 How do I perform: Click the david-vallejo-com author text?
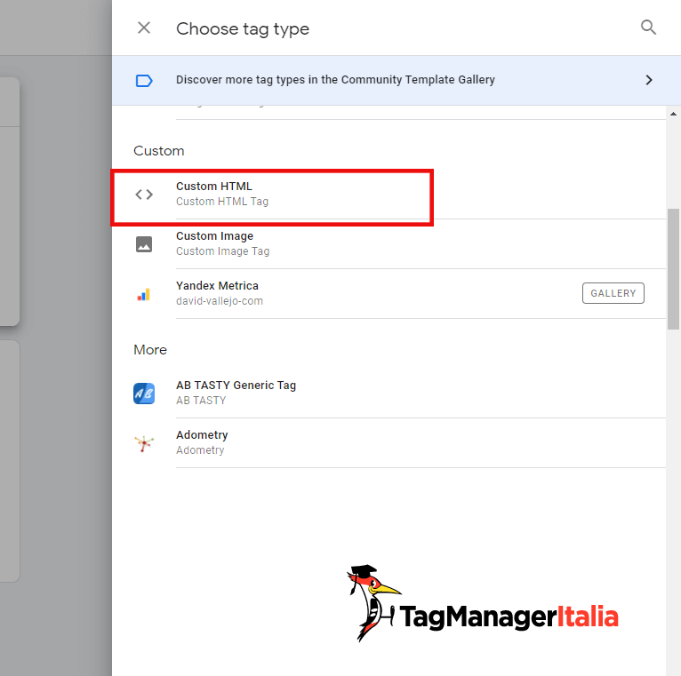point(220,301)
